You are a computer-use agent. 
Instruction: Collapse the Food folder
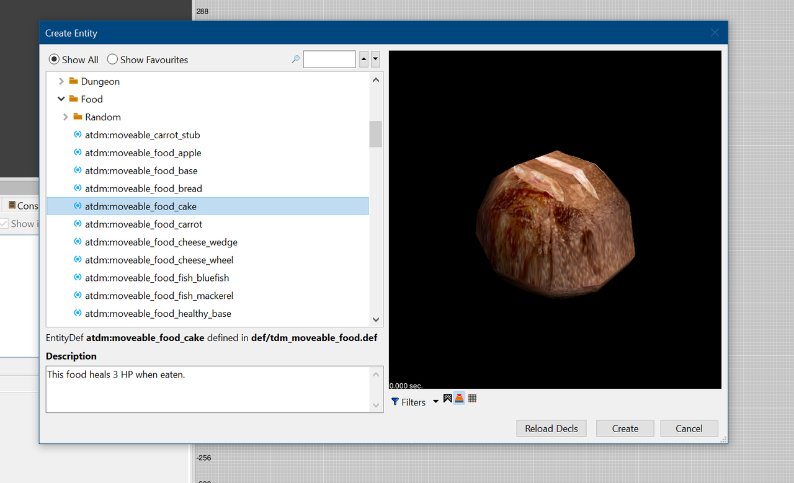(61, 99)
